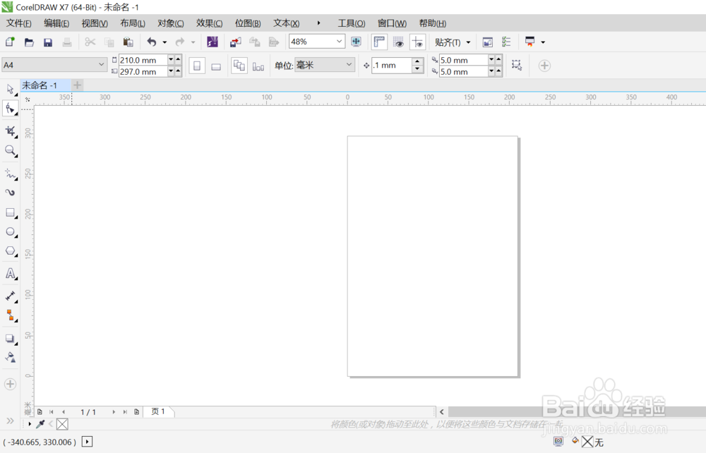Toggle the grid display
The width and height of the screenshot is (706, 453).
point(398,42)
